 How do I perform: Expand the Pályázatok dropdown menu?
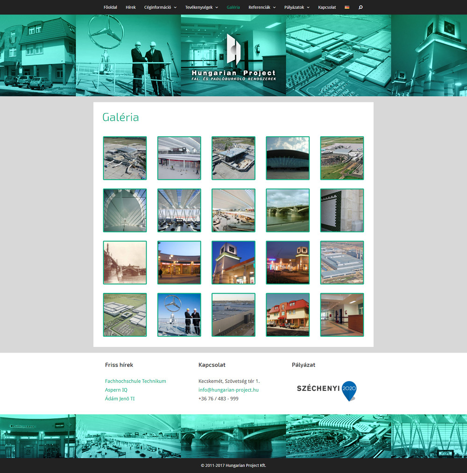point(297,7)
